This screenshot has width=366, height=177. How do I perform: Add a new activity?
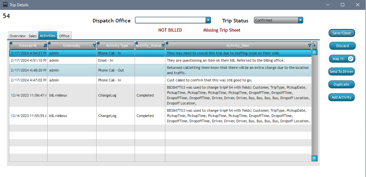pyautogui.click(x=342, y=97)
